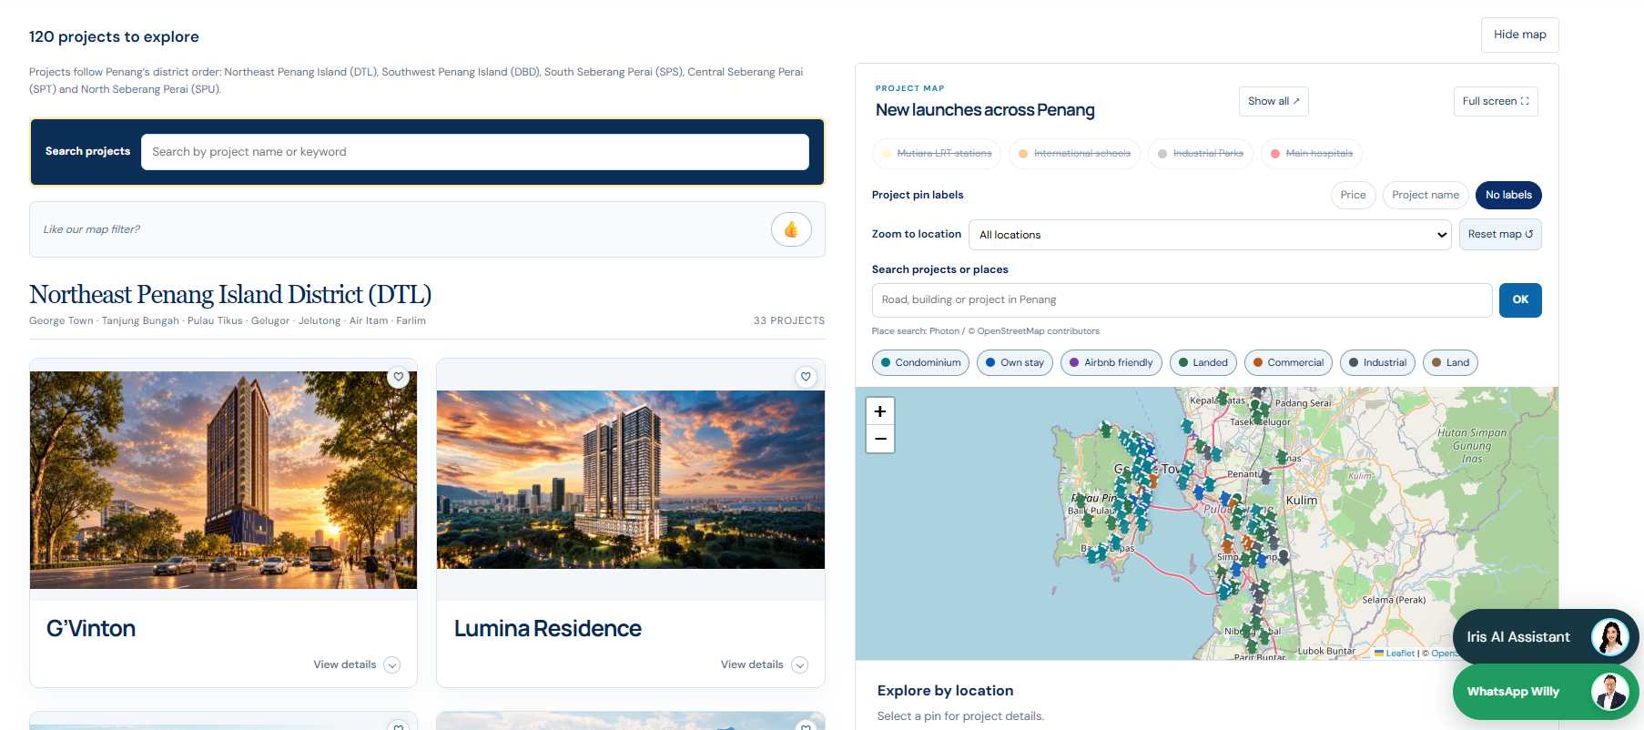This screenshot has width=1644, height=730.
Task: Toggle the Commercial filter chip
Action: [x=1288, y=362]
